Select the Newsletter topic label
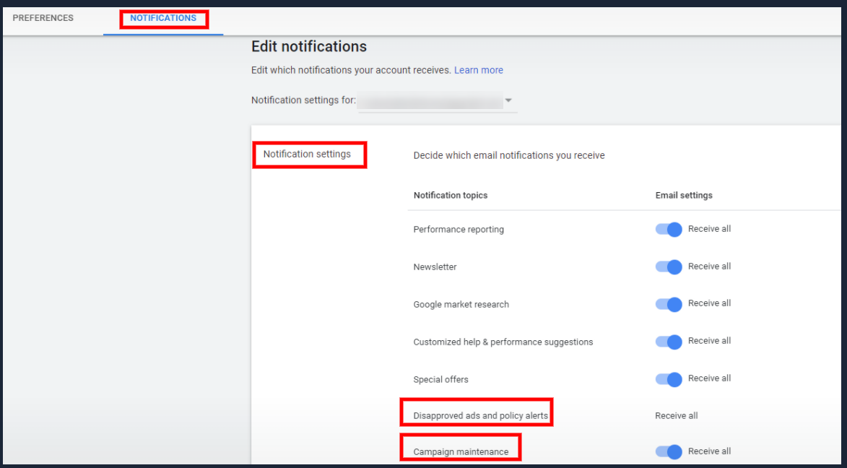This screenshot has height=468, width=847. [435, 267]
